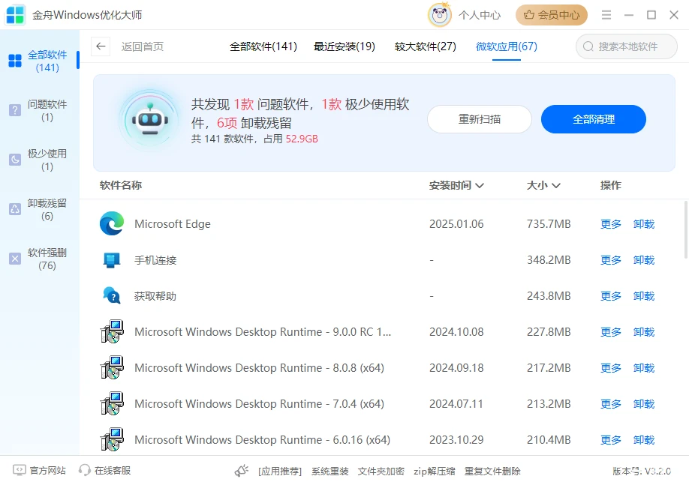The width and height of the screenshot is (689, 485).
Task: Click 返回首页 link
Action: coord(143,46)
